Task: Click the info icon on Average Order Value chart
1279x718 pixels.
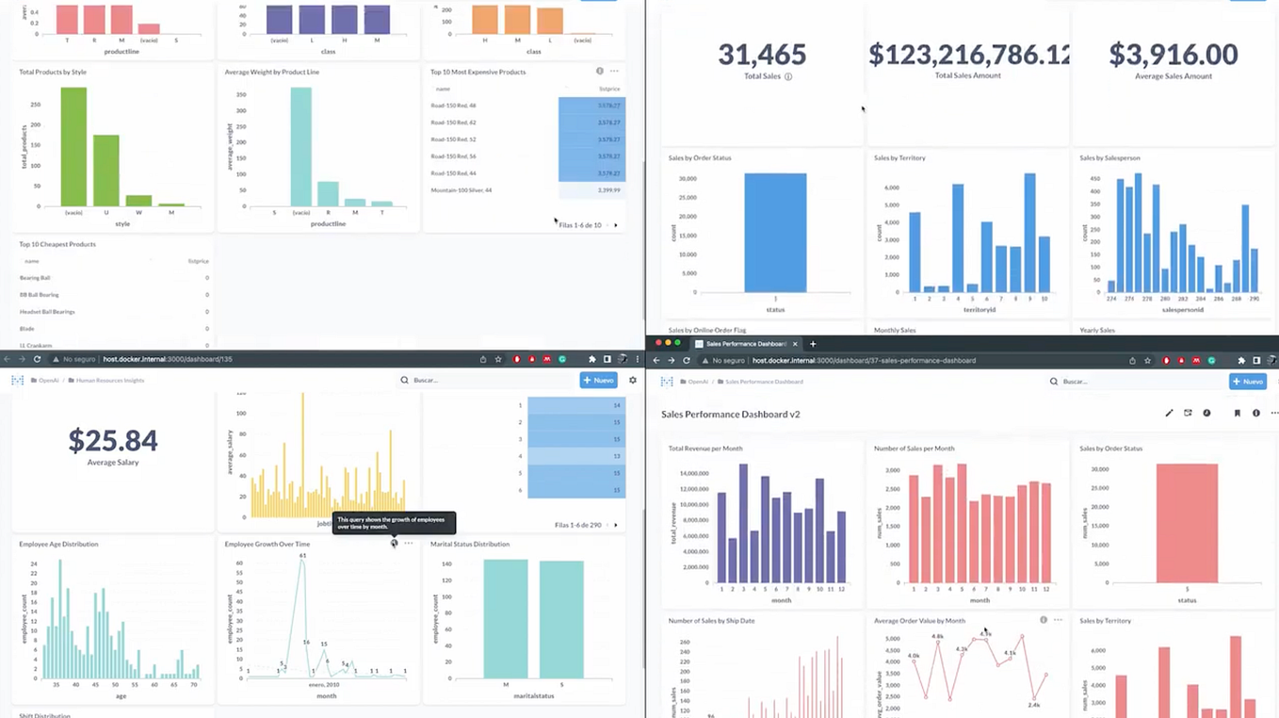Action: point(1044,619)
